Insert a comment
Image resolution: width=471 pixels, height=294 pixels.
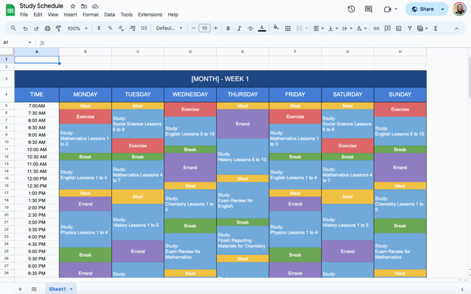387,28
